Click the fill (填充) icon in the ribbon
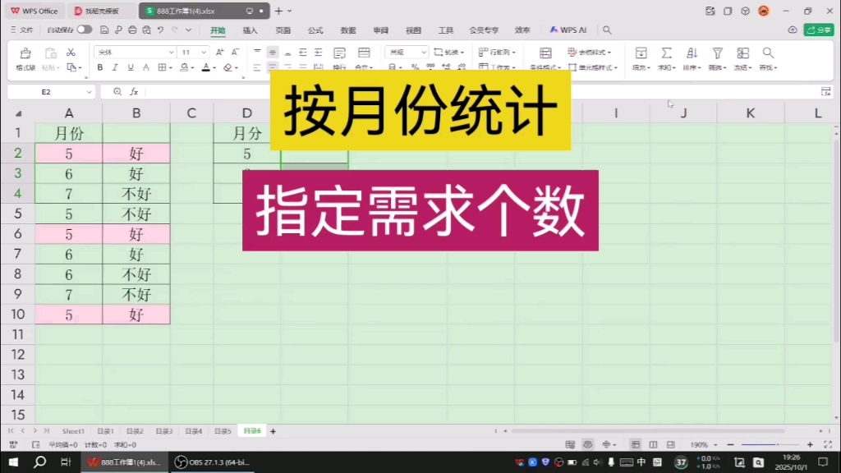841x473 pixels. 641,53
